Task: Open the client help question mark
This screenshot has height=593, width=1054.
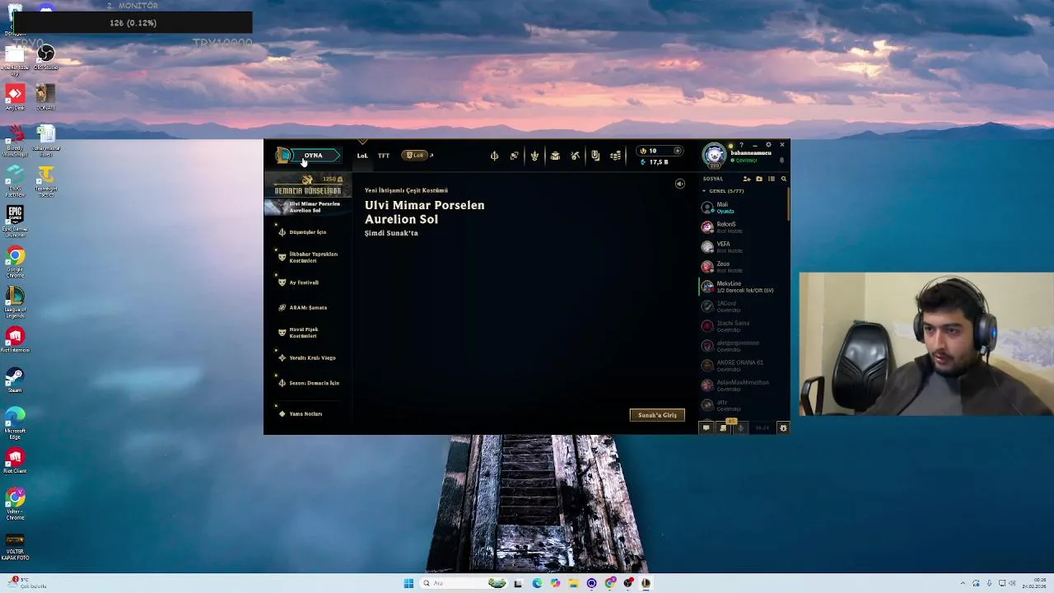Action: (x=741, y=146)
